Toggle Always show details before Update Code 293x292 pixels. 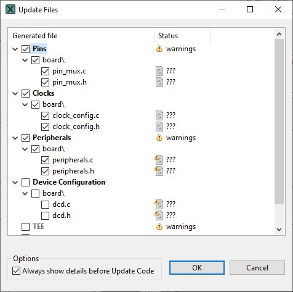click(16, 271)
